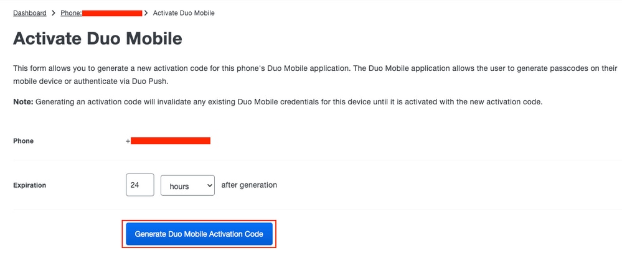Screen dimensions: 622x253
Task: Click the arrow on the hours dropdown
Action: 209,185
